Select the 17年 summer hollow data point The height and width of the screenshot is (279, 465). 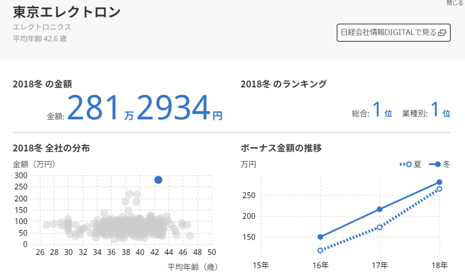pyautogui.click(x=380, y=227)
